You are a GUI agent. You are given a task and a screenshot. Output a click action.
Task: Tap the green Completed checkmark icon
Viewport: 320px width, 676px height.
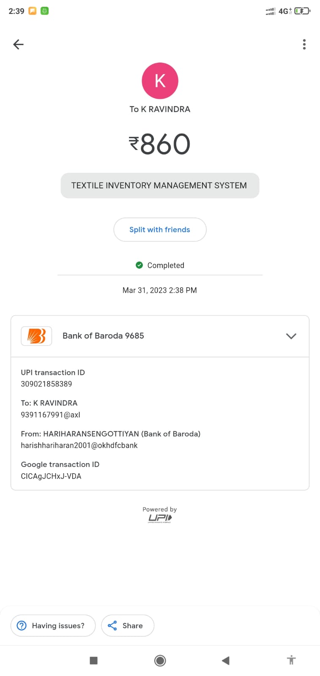[x=139, y=265]
